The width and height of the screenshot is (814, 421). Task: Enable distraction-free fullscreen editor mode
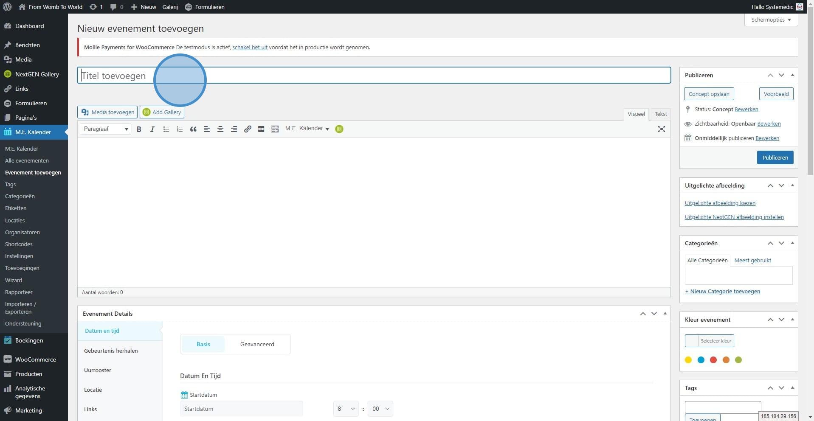[662, 129]
